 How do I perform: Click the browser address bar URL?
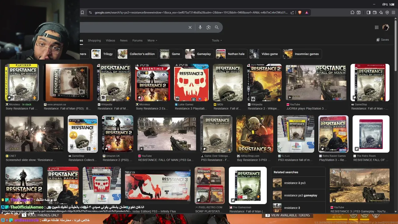pos(191,12)
